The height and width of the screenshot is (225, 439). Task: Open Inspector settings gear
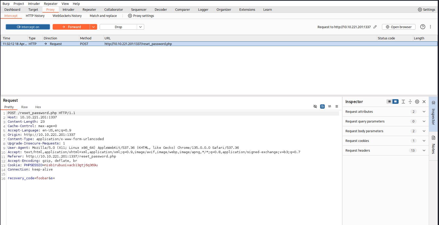tap(417, 102)
